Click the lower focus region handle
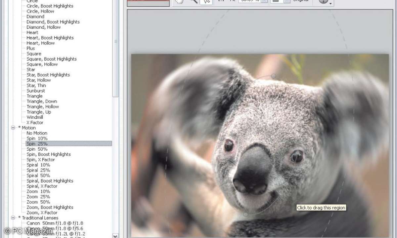Image resolution: width=397 pixels, height=238 pixels. (x=245, y=215)
